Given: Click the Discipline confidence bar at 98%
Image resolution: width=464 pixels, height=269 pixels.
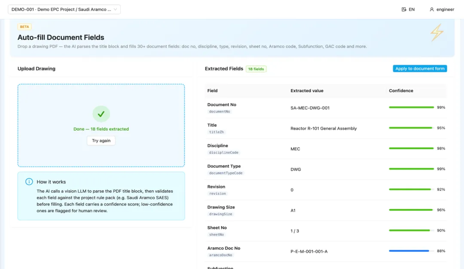Looking at the screenshot, I should pos(411,148).
